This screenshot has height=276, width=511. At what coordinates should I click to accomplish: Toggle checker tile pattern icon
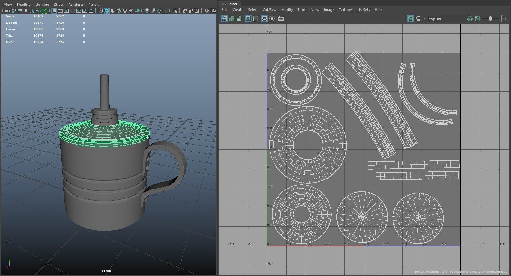(418, 19)
